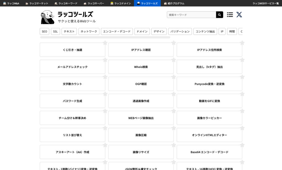282x170 pixels.
Task: Filter tools by 時間 category
Action: click(232, 31)
